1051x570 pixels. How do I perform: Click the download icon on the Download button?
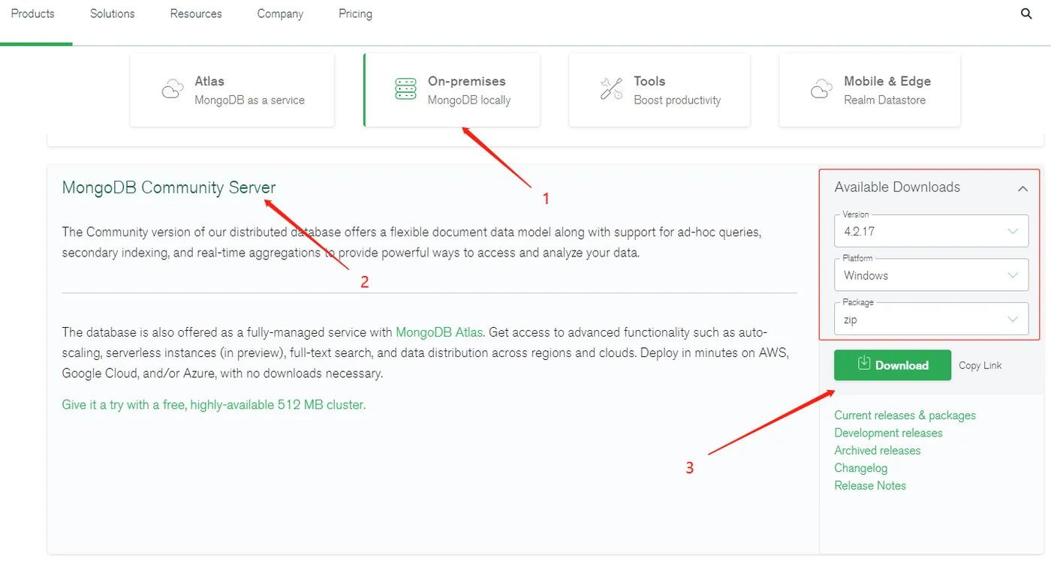point(863,363)
